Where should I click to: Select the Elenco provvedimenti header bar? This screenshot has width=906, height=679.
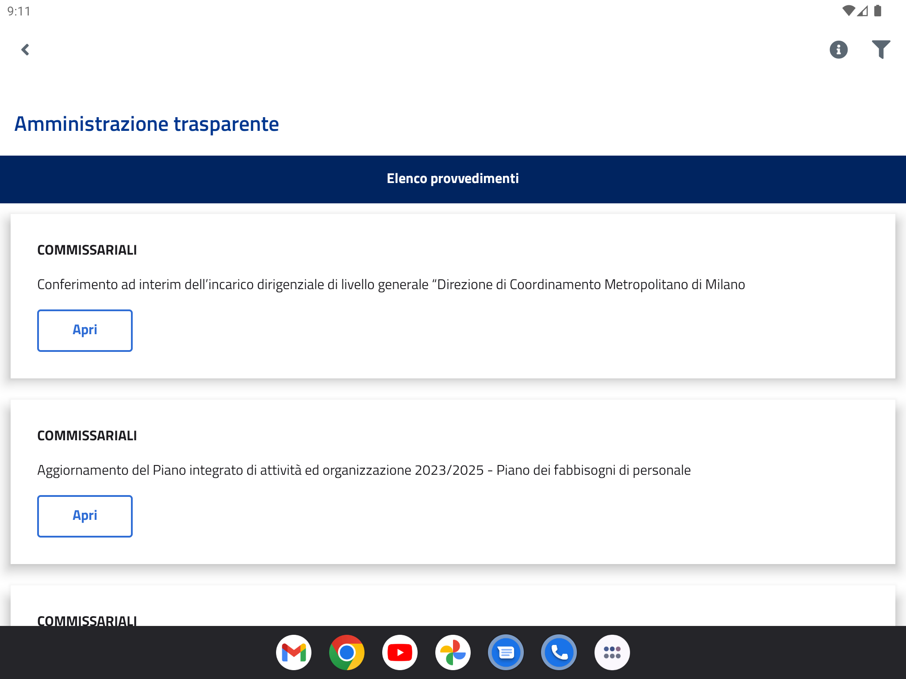tap(453, 179)
